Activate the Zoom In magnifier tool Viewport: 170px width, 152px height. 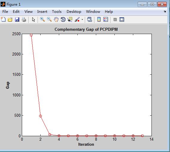42,20
